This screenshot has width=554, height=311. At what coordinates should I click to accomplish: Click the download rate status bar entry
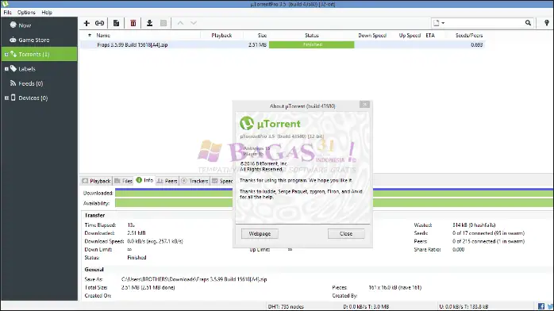366,306
